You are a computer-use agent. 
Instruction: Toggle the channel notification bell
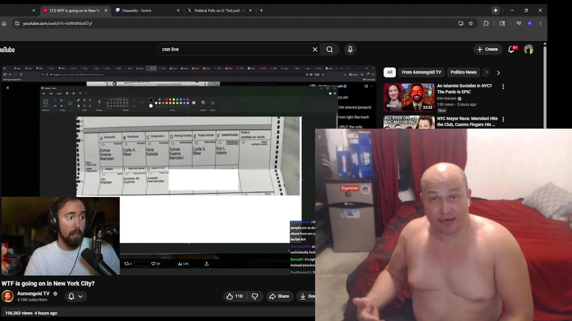[x=71, y=296]
